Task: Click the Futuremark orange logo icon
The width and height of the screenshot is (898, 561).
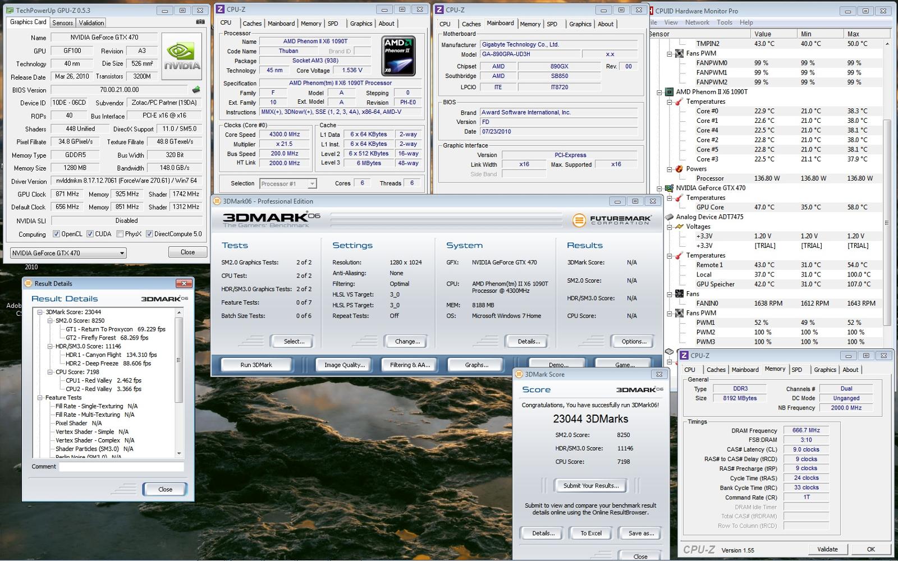Action: [x=579, y=220]
